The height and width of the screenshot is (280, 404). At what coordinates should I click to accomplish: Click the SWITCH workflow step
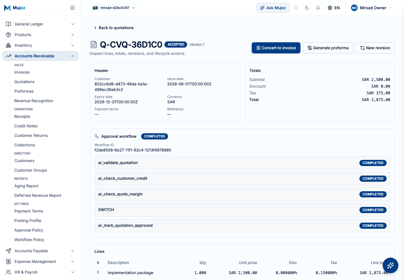pyautogui.click(x=242, y=210)
